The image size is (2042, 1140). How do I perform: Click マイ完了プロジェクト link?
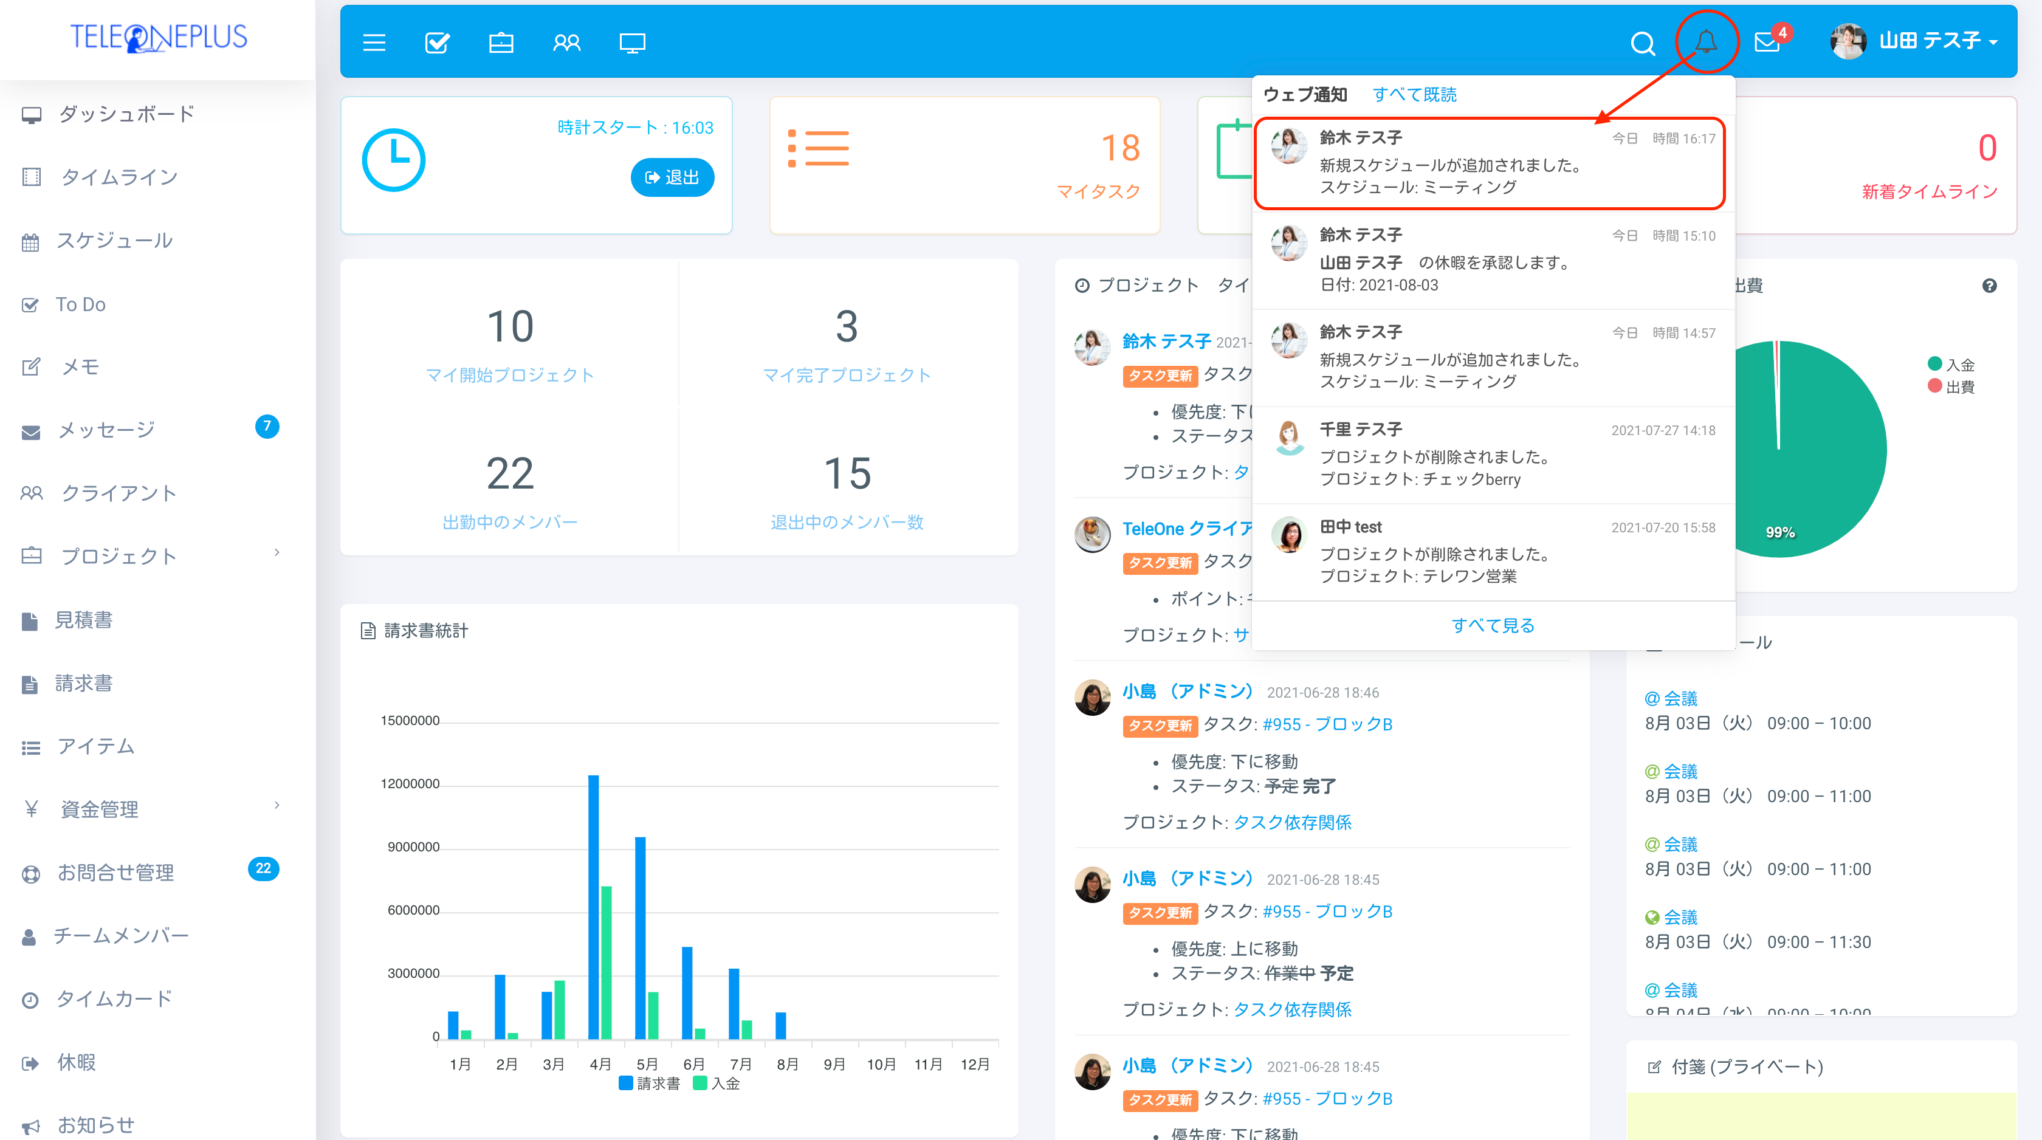click(847, 375)
